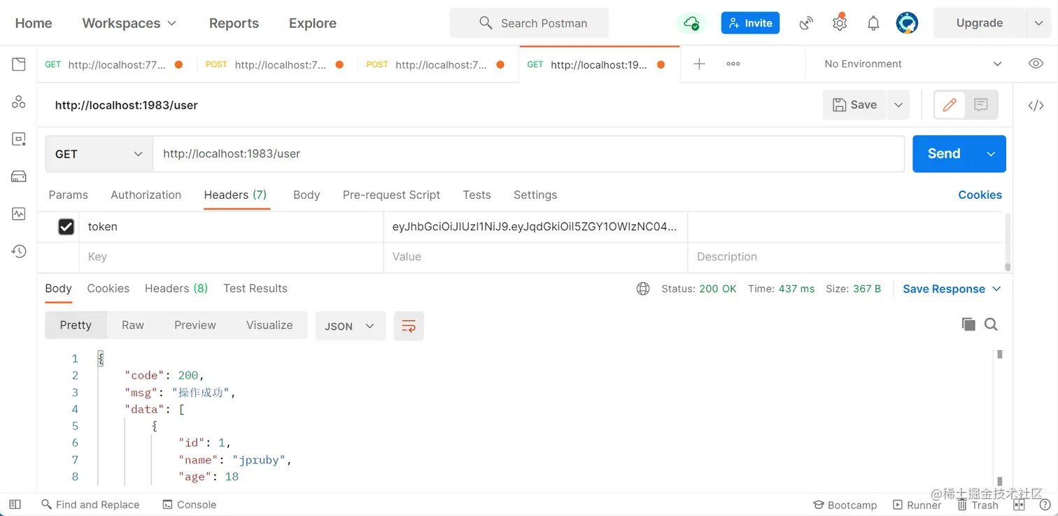Switch to the Tests tab
This screenshot has width=1058, height=516.
pos(477,195)
